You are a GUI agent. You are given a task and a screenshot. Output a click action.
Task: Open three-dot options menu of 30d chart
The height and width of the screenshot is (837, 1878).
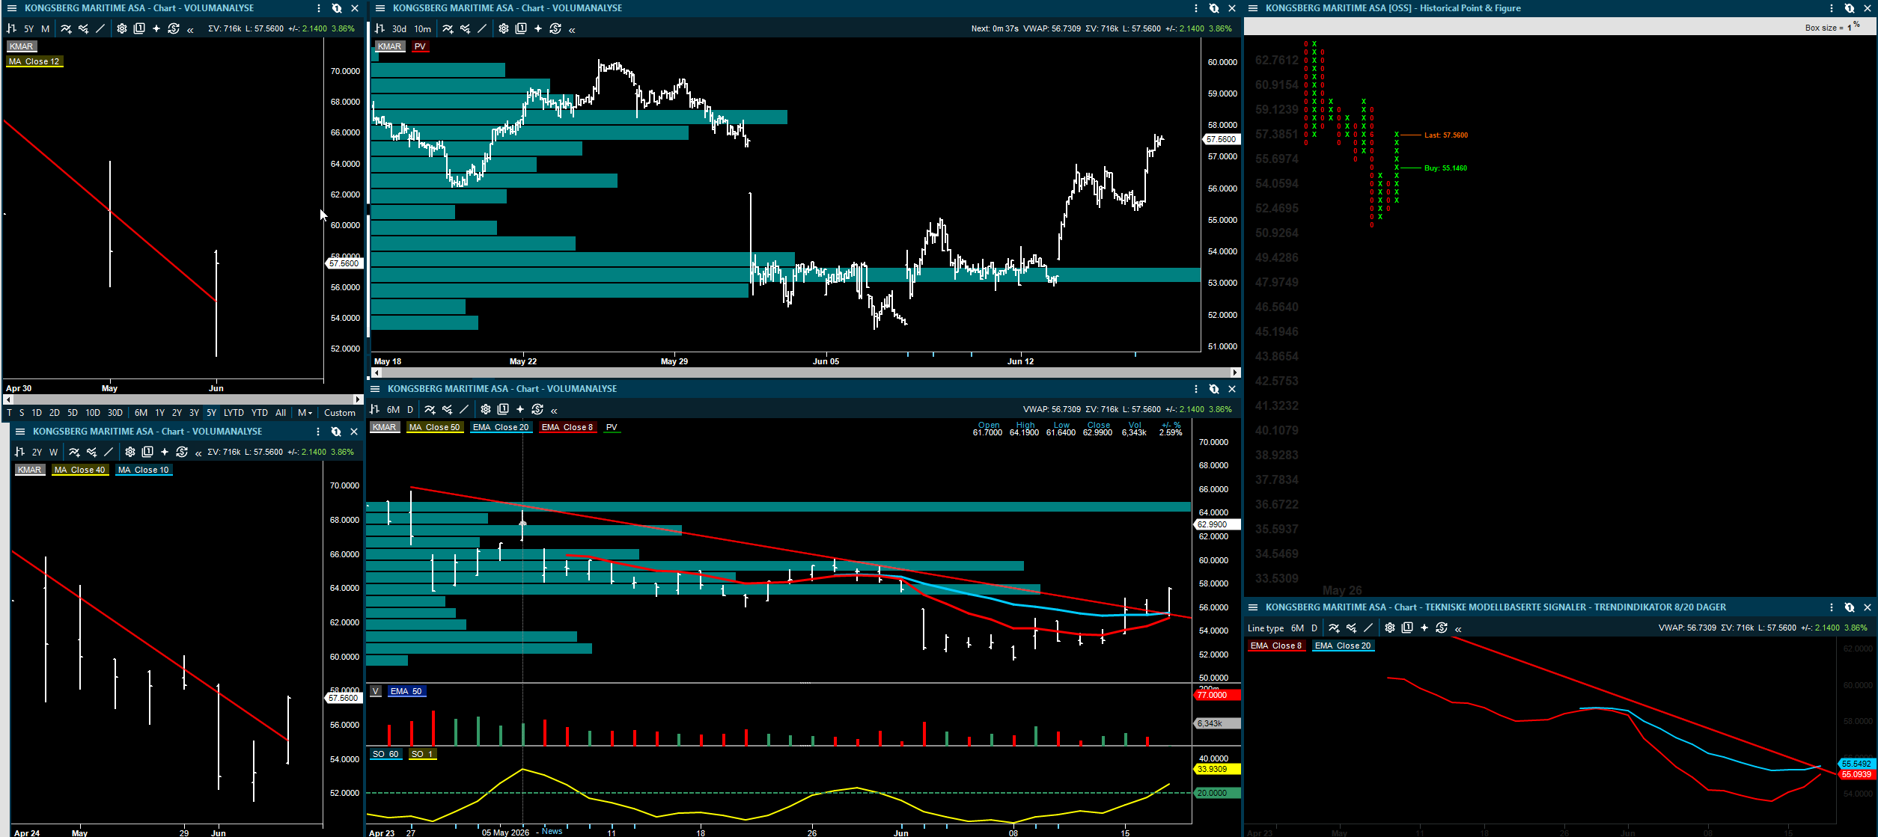[x=1196, y=8]
